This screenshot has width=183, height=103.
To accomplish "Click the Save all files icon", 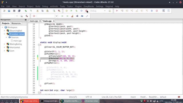I will [19, 11].
